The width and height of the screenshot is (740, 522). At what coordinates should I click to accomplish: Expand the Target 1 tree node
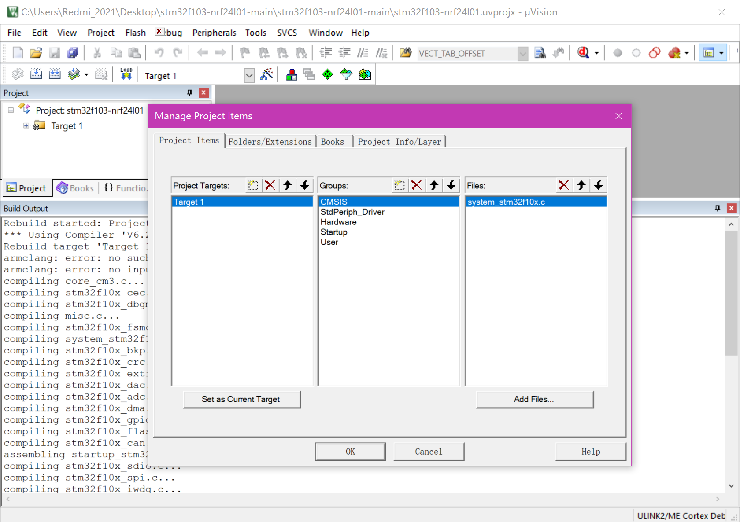[x=26, y=126]
